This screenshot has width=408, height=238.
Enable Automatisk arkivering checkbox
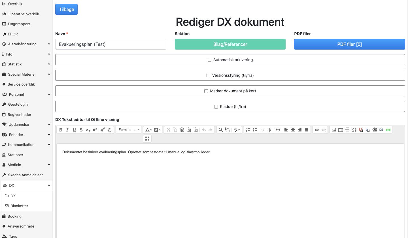point(210,60)
